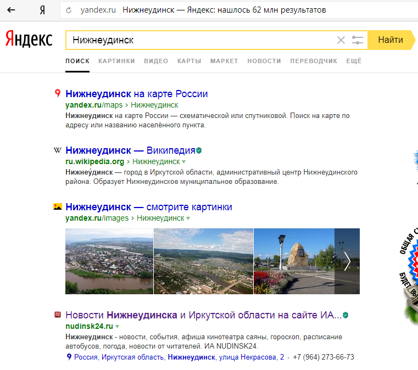Switch to the ВИДЕО tab
This screenshot has width=418, height=370.
[156, 61]
